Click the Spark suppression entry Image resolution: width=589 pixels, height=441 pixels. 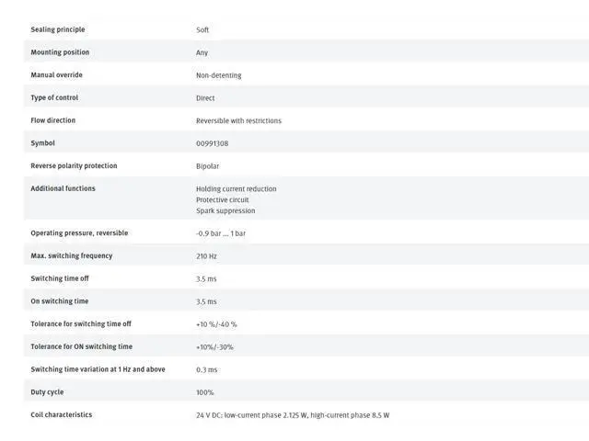[225, 210]
